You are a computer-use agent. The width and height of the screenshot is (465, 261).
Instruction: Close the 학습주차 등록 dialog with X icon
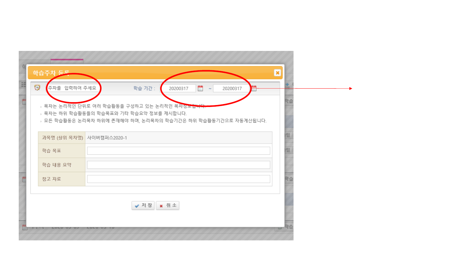tap(277, 73)
